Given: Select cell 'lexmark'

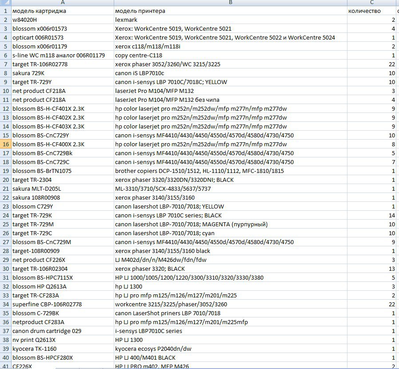Looking at the screenshot, I should click(231, 20).
